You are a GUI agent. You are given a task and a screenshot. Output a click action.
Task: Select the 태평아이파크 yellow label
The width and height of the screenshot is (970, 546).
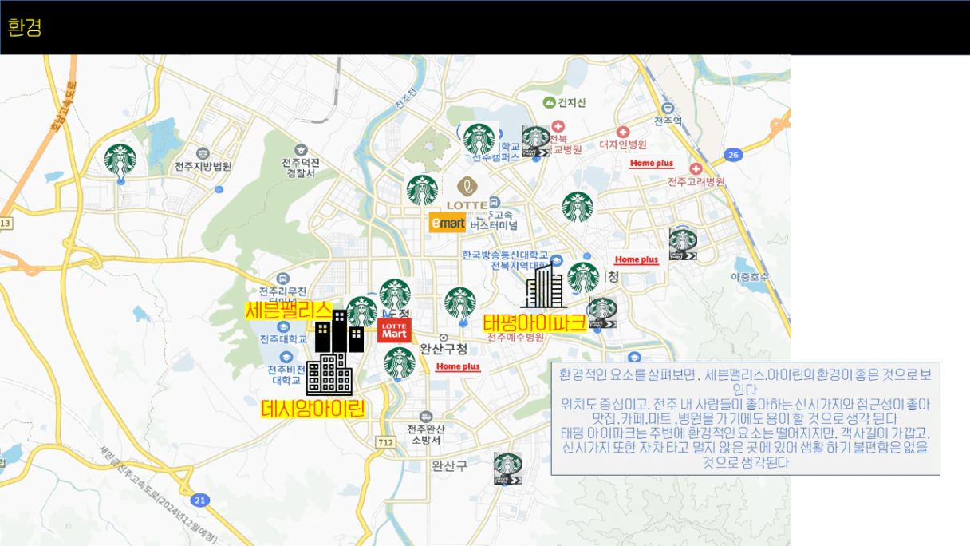(x=534, y=322)
